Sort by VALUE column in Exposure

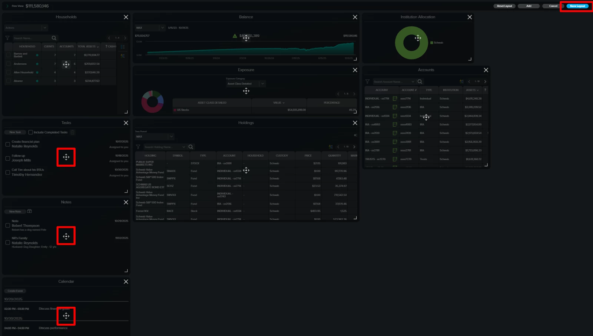tap(279, 103)
